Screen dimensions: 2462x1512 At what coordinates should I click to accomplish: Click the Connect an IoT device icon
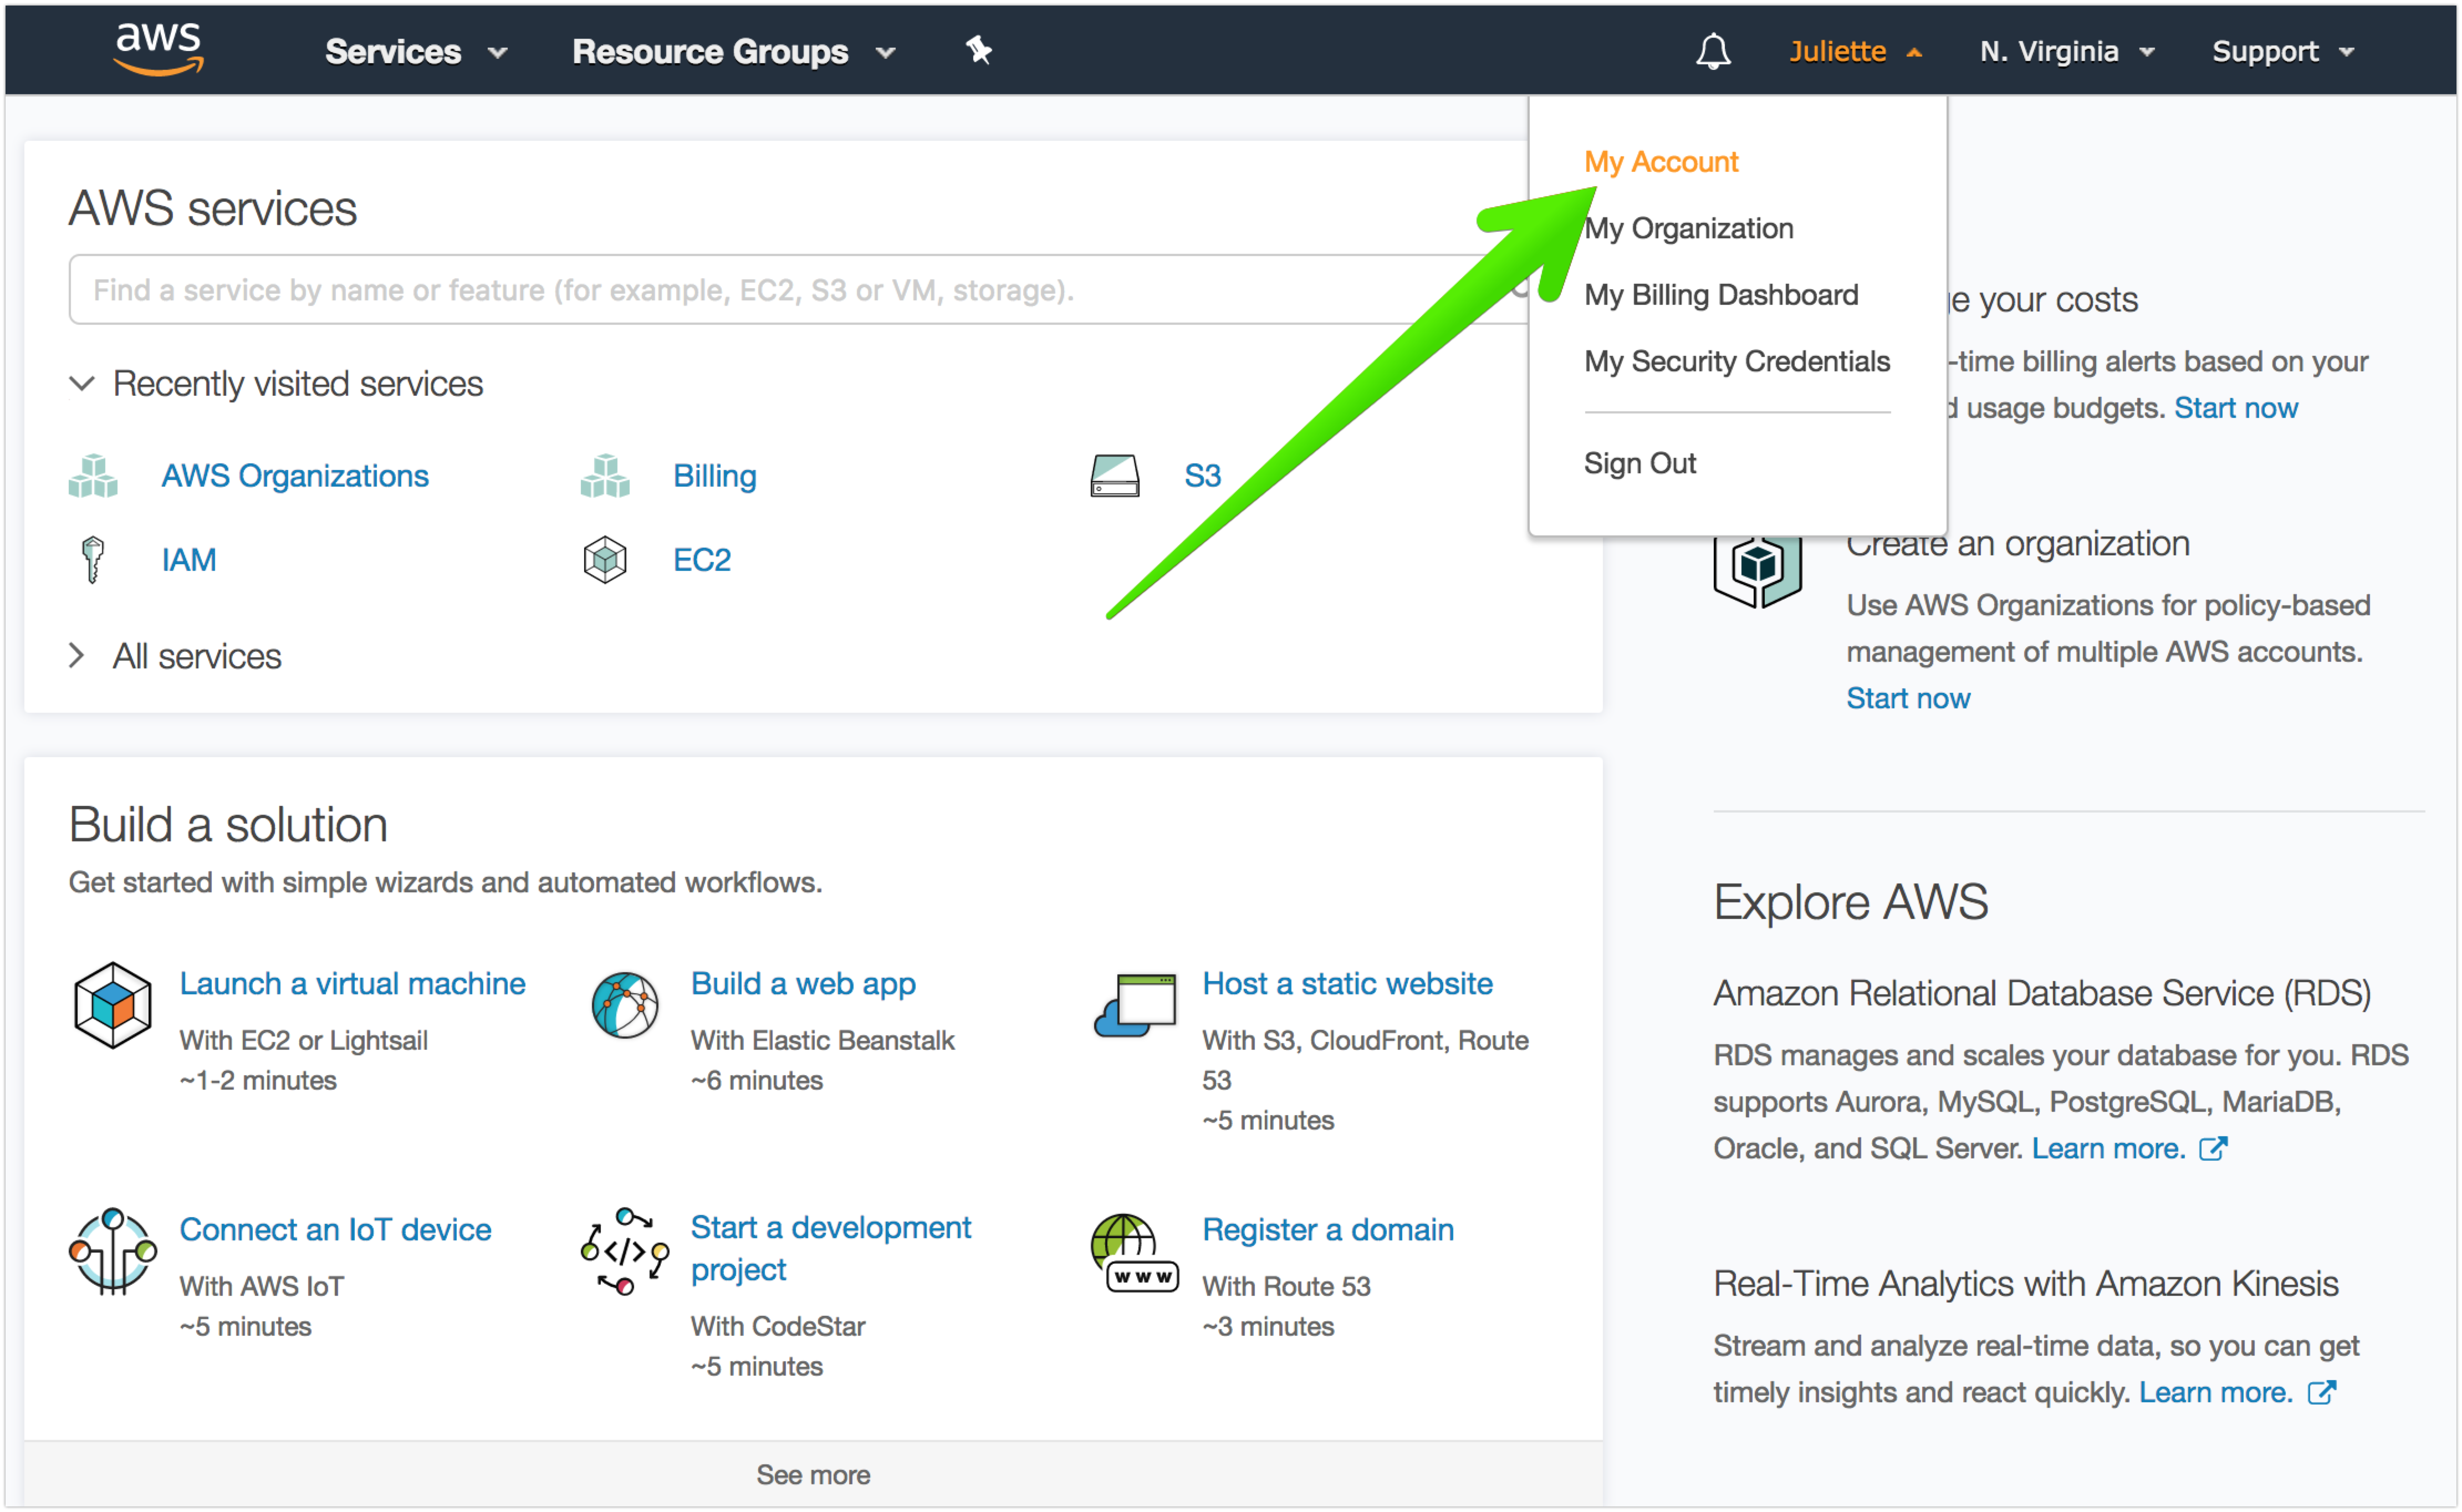113,1251
